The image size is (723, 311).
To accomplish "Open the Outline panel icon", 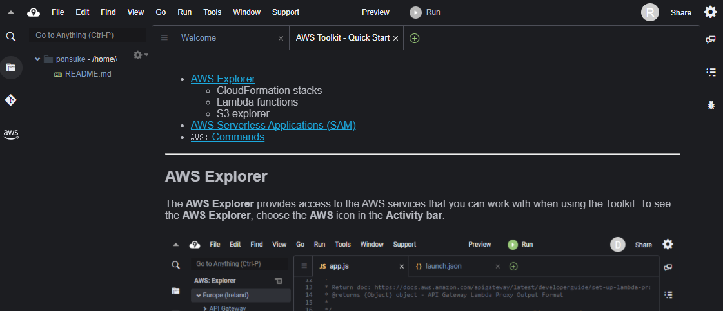I will [711, 71].
